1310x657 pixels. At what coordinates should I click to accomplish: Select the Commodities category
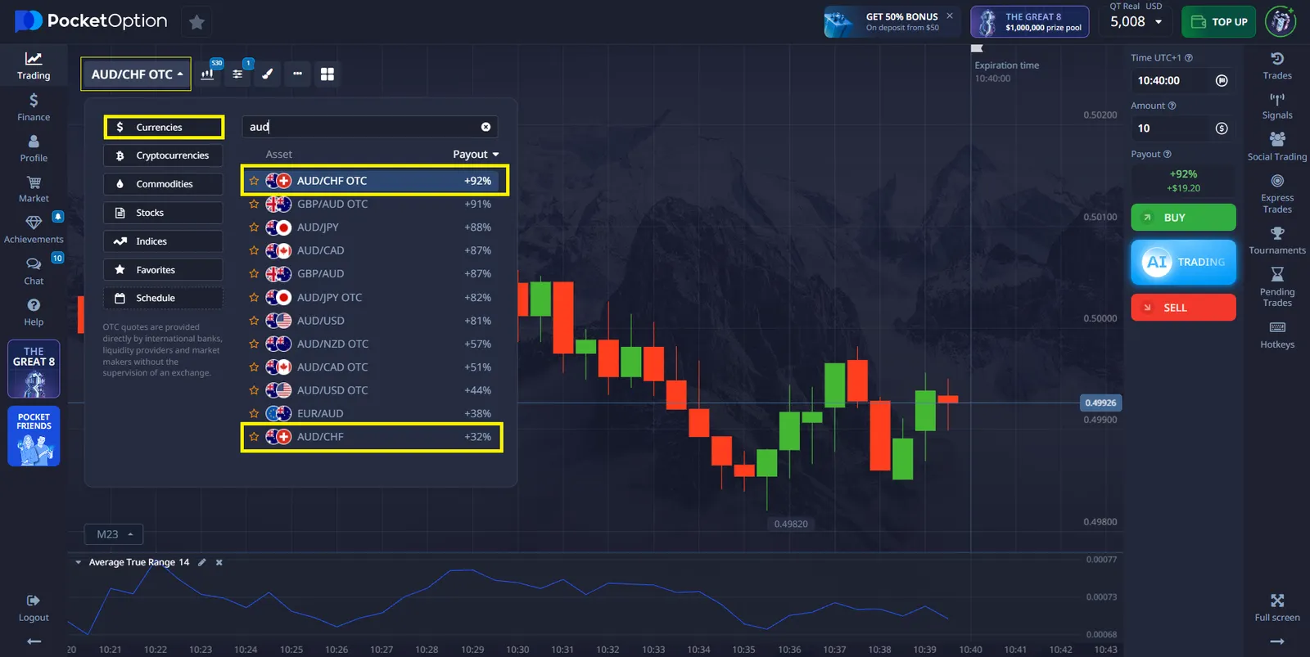[163, 184]
